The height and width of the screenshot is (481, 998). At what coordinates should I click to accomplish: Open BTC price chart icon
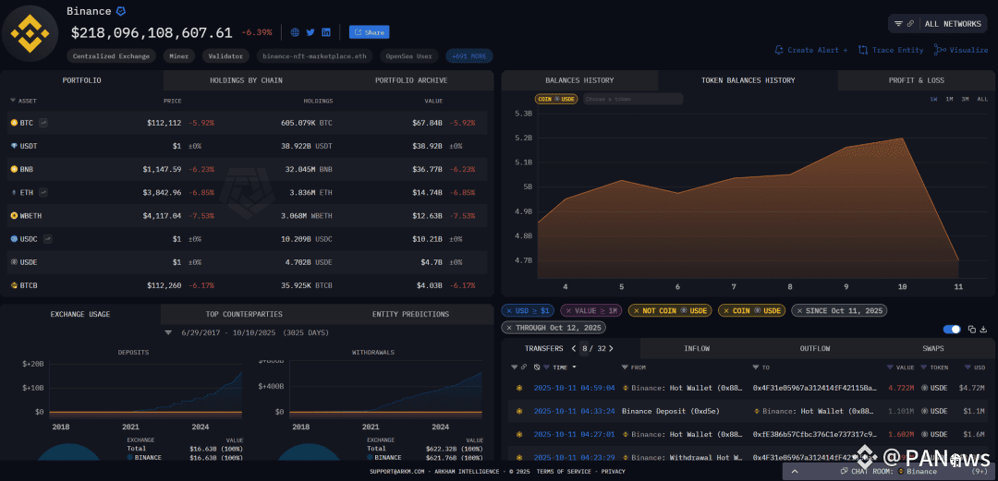tap(43, 122)
